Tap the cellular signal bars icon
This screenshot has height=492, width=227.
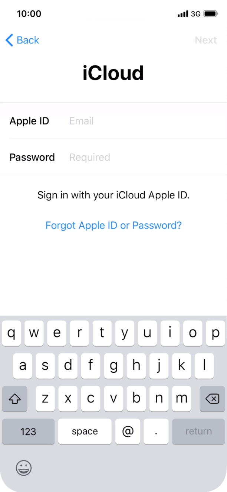click(183, 14)
